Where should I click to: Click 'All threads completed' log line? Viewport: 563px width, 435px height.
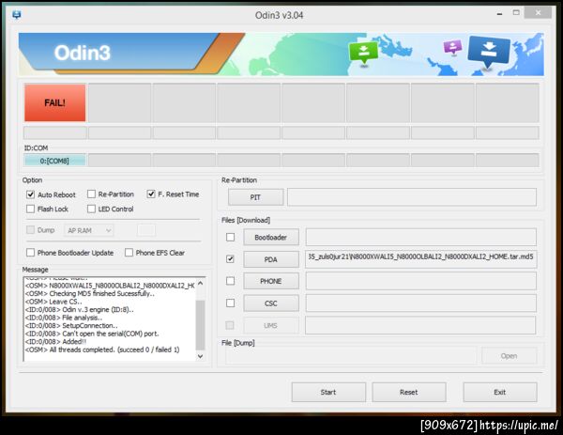click(x=102, y=350)
